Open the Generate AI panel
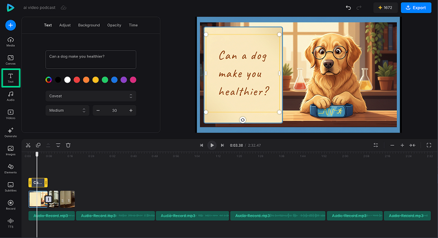The height and width of the screenshot is (238, 438). [10, 132]
